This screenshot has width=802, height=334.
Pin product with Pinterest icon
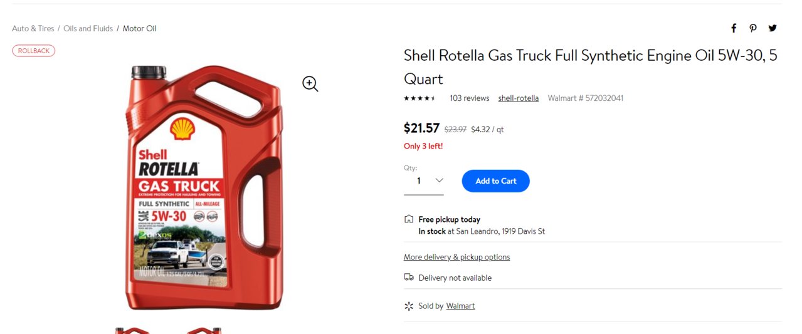pyautogui.click(x=753, y=28)
